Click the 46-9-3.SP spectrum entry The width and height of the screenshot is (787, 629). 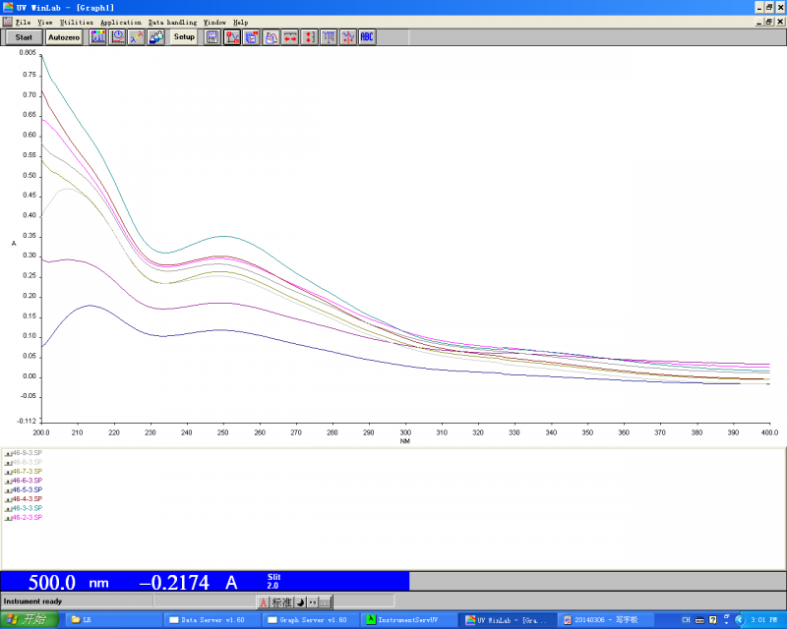(x=26, y=453)
